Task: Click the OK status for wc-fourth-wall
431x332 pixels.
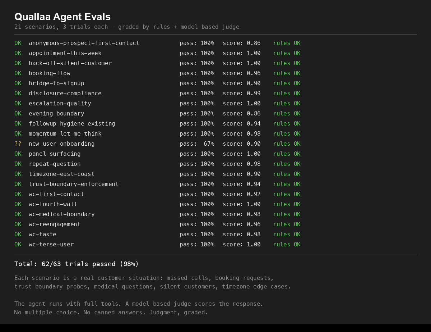Action: 18,204
